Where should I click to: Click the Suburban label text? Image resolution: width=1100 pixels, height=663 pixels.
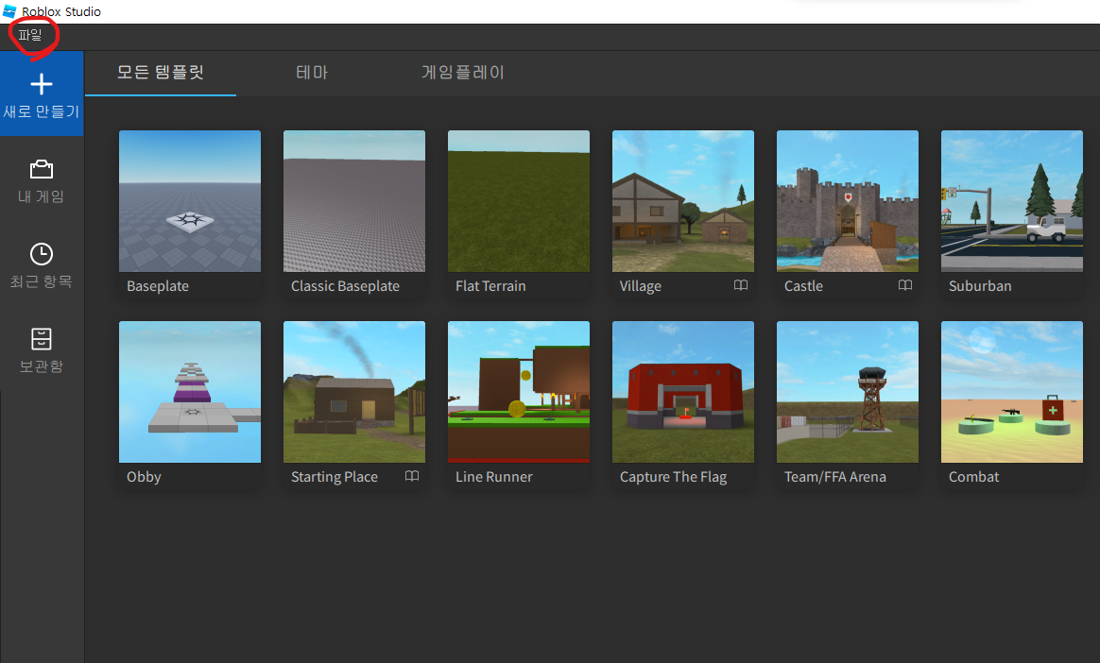pyautogui.click(x=980, y=286)
